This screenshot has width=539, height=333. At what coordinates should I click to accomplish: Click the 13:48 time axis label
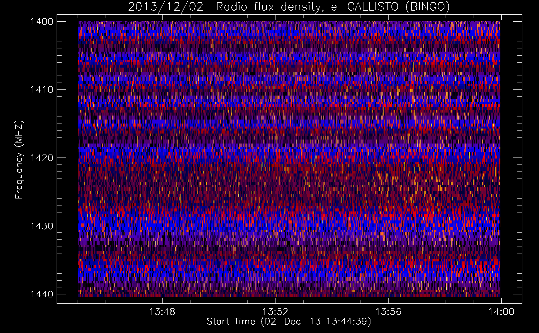click(162, 312)
